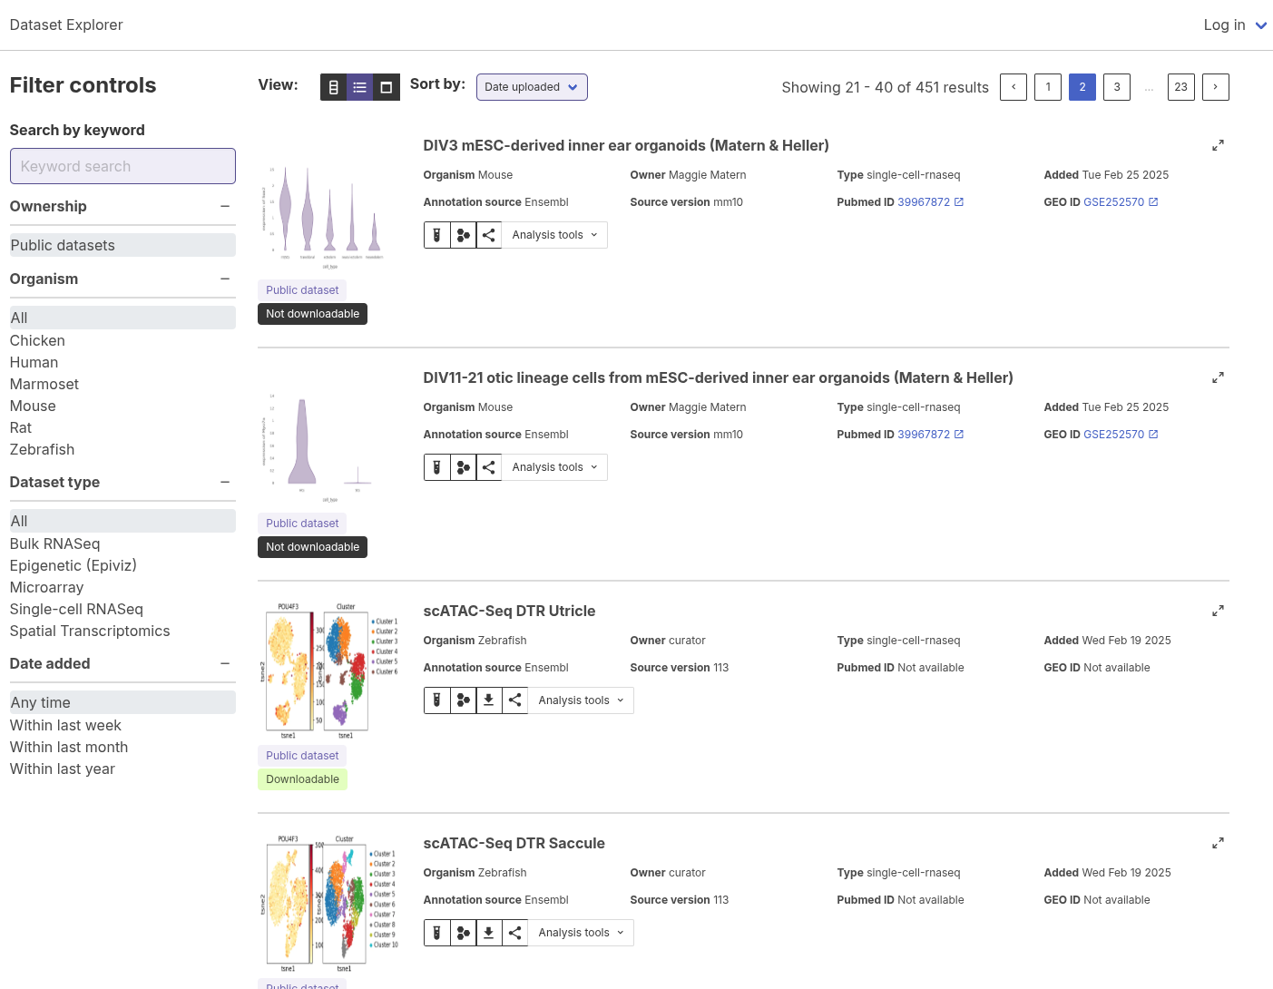The width and height of the screenshot is (1273, 989).
Task: Share the scATAC-Seq DTR Saccule dataset
Action: 514,932
